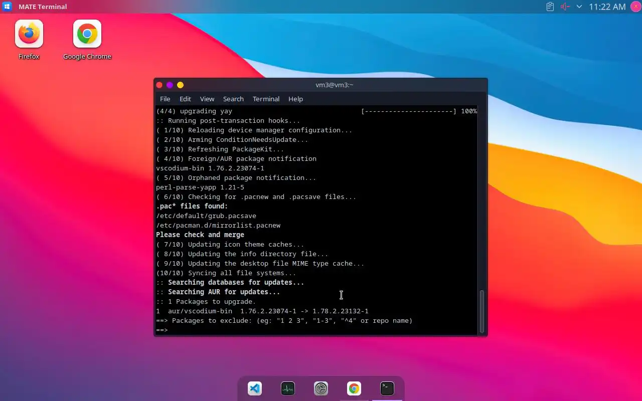Click the terminal icon in dock
The image size is (642, 401).
[x=387, y=388]
